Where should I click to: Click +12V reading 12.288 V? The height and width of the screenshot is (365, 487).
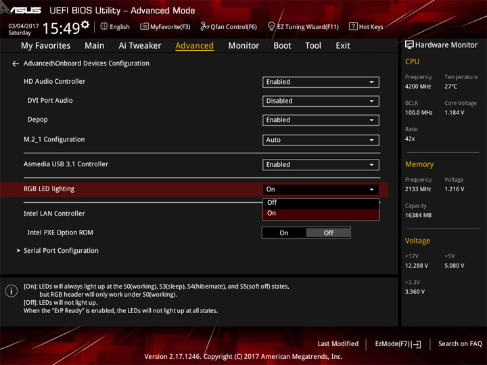click(417, 266)
